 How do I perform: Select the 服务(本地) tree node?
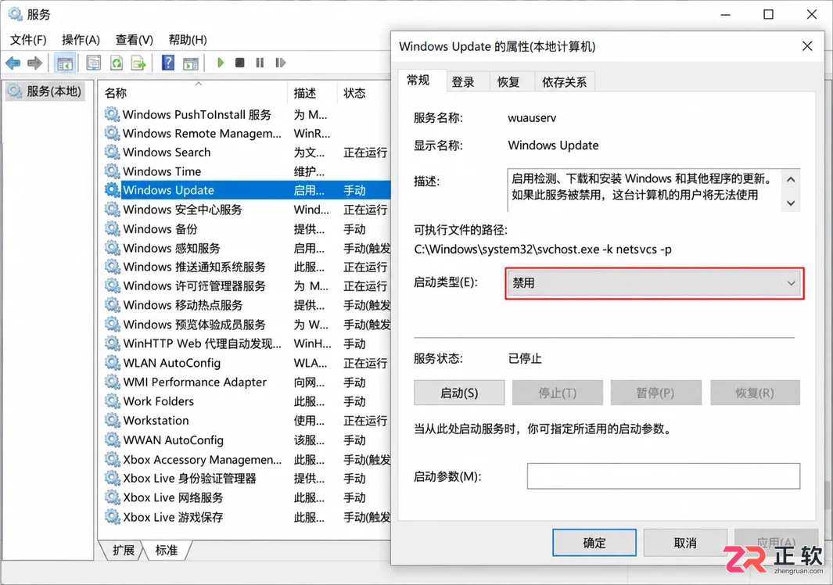coord(45,92)
